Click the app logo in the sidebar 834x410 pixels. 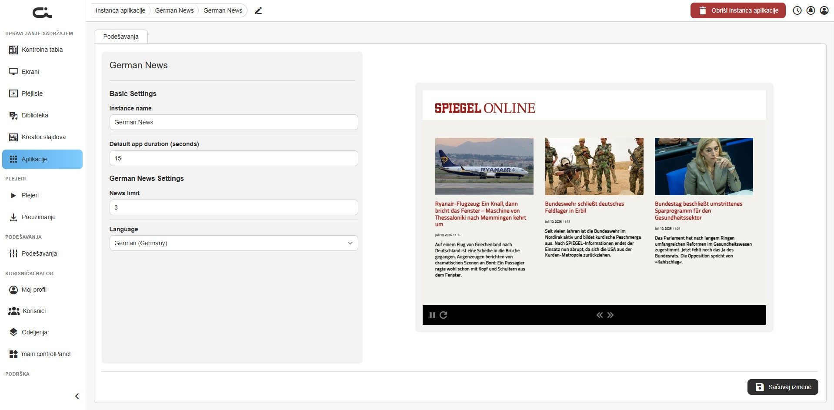(42, 13)
